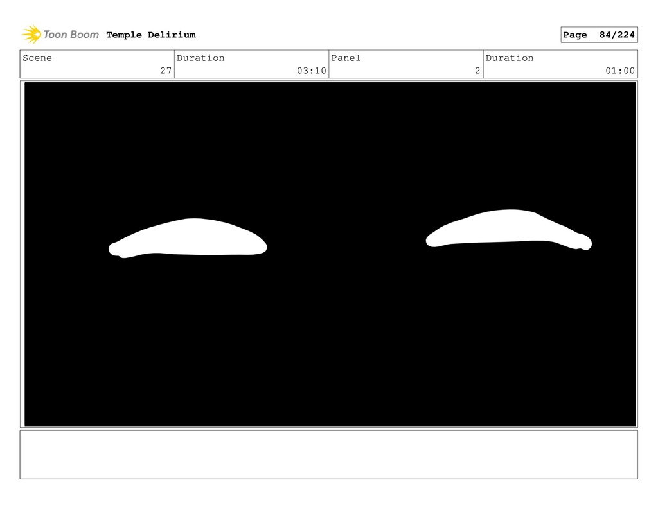Screen dimensions: 658x509
Task: Click the left white eye shape in the panel
Action: (x=188, y=238)
